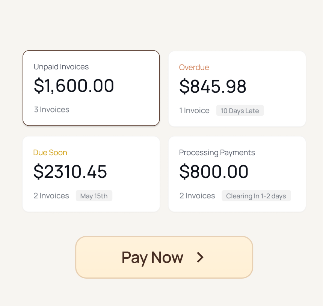323x306 pixels.
Task: Click the yellow Due Soon heading label
Action: pyautogui.click(x=50, y=153)
